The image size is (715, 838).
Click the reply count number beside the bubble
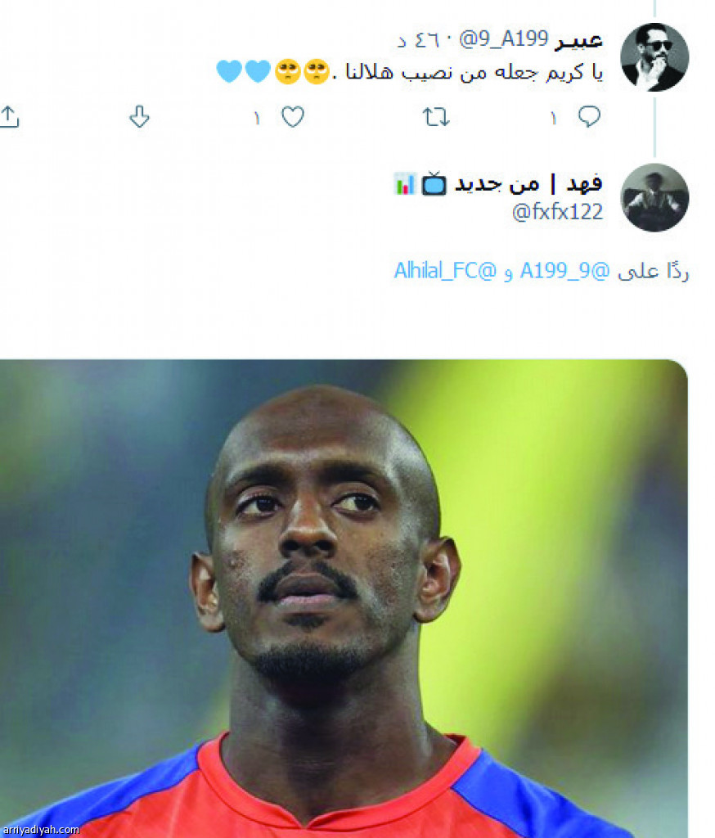click(x=554, y=118)
